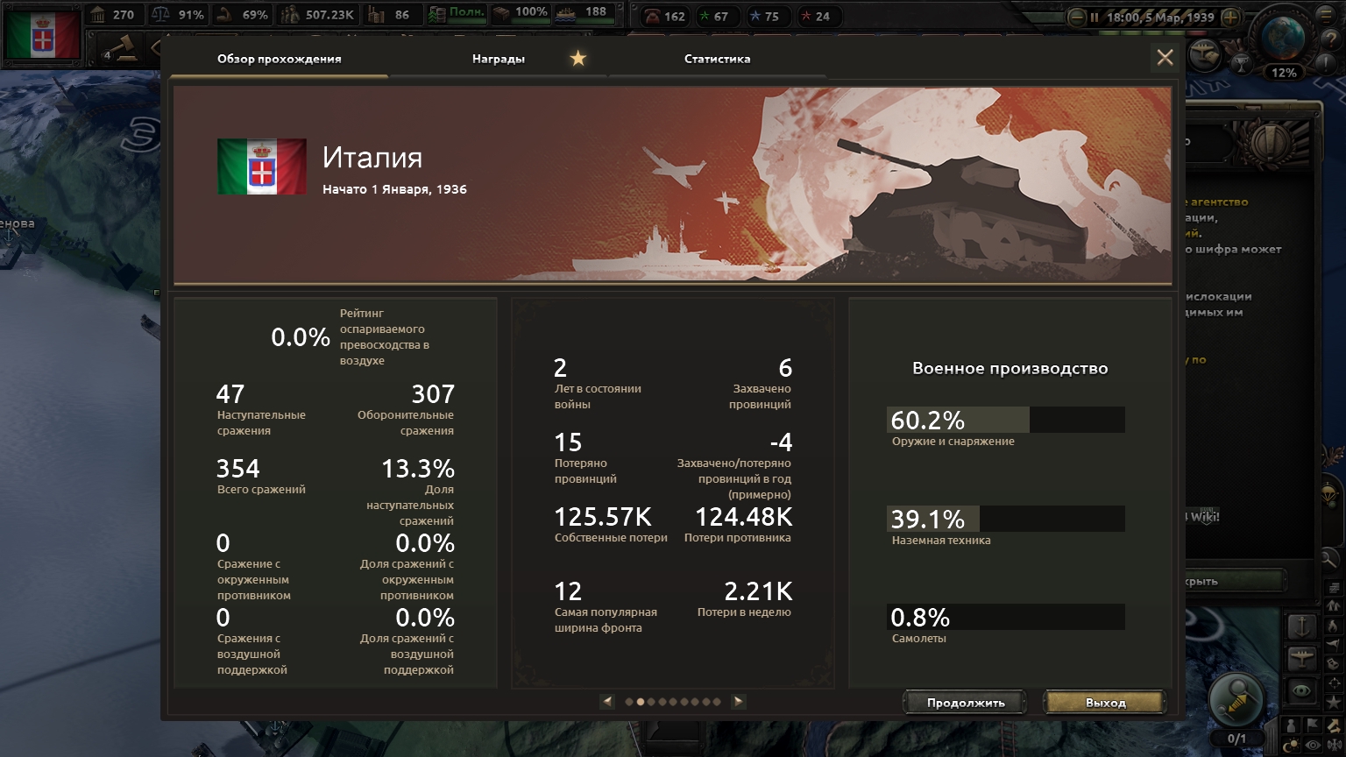1346x757 pixels.
Task: Click the Наземная техника 39.1% bar
Action: 1006,519
